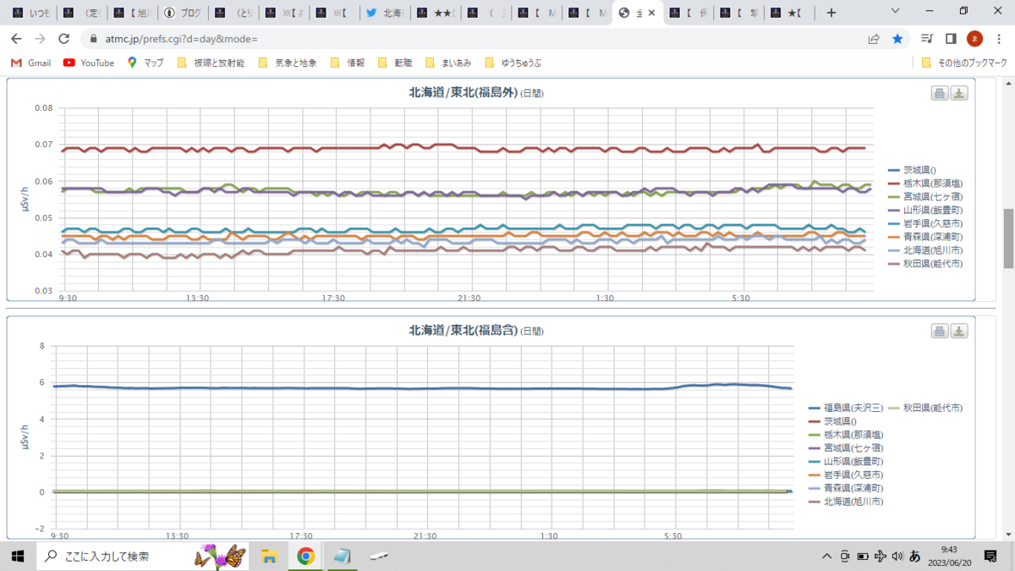Go forward one page in Chrome
Viewport: 1015px width, 571px height.
[40, 39]
